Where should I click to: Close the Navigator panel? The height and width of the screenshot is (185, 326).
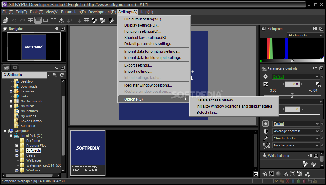tap(62, 29)
